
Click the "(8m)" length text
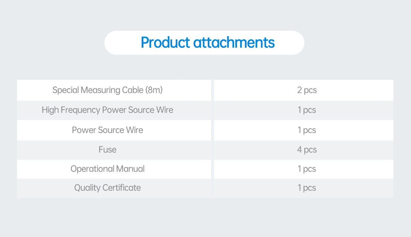pyautogui.click(x=154, y=90)
